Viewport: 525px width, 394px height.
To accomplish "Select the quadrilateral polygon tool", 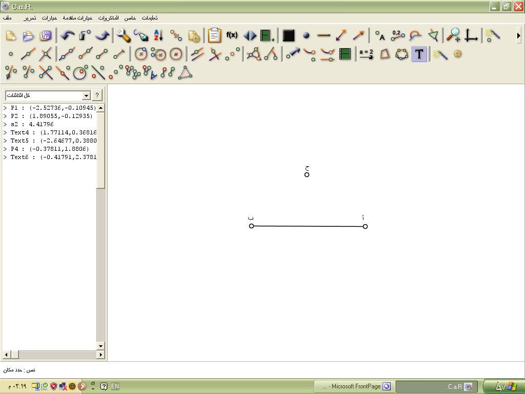I will point(385,54).
